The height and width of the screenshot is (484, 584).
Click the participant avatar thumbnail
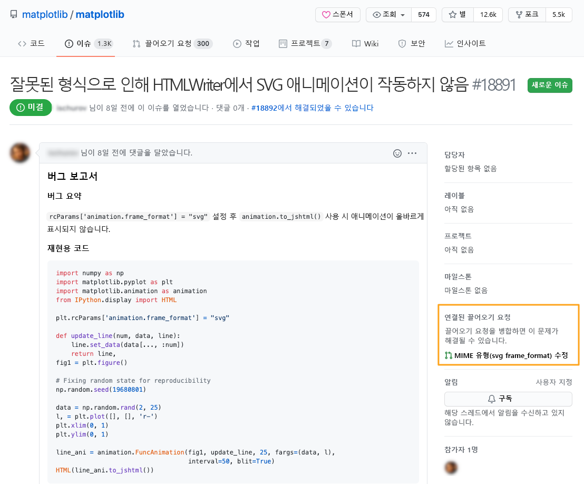coord(451,467)
